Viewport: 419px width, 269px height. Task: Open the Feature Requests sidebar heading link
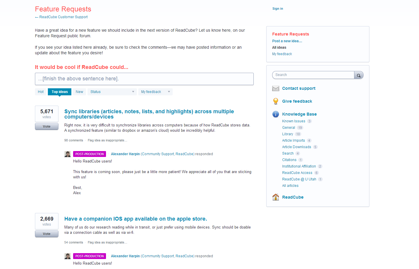click(x=291, y=34)
